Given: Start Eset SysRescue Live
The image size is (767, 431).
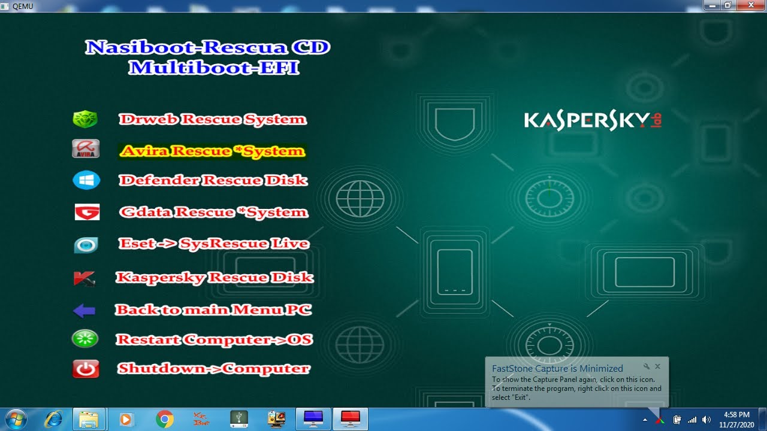Looking at the screenshot, I should pos(214,244).
